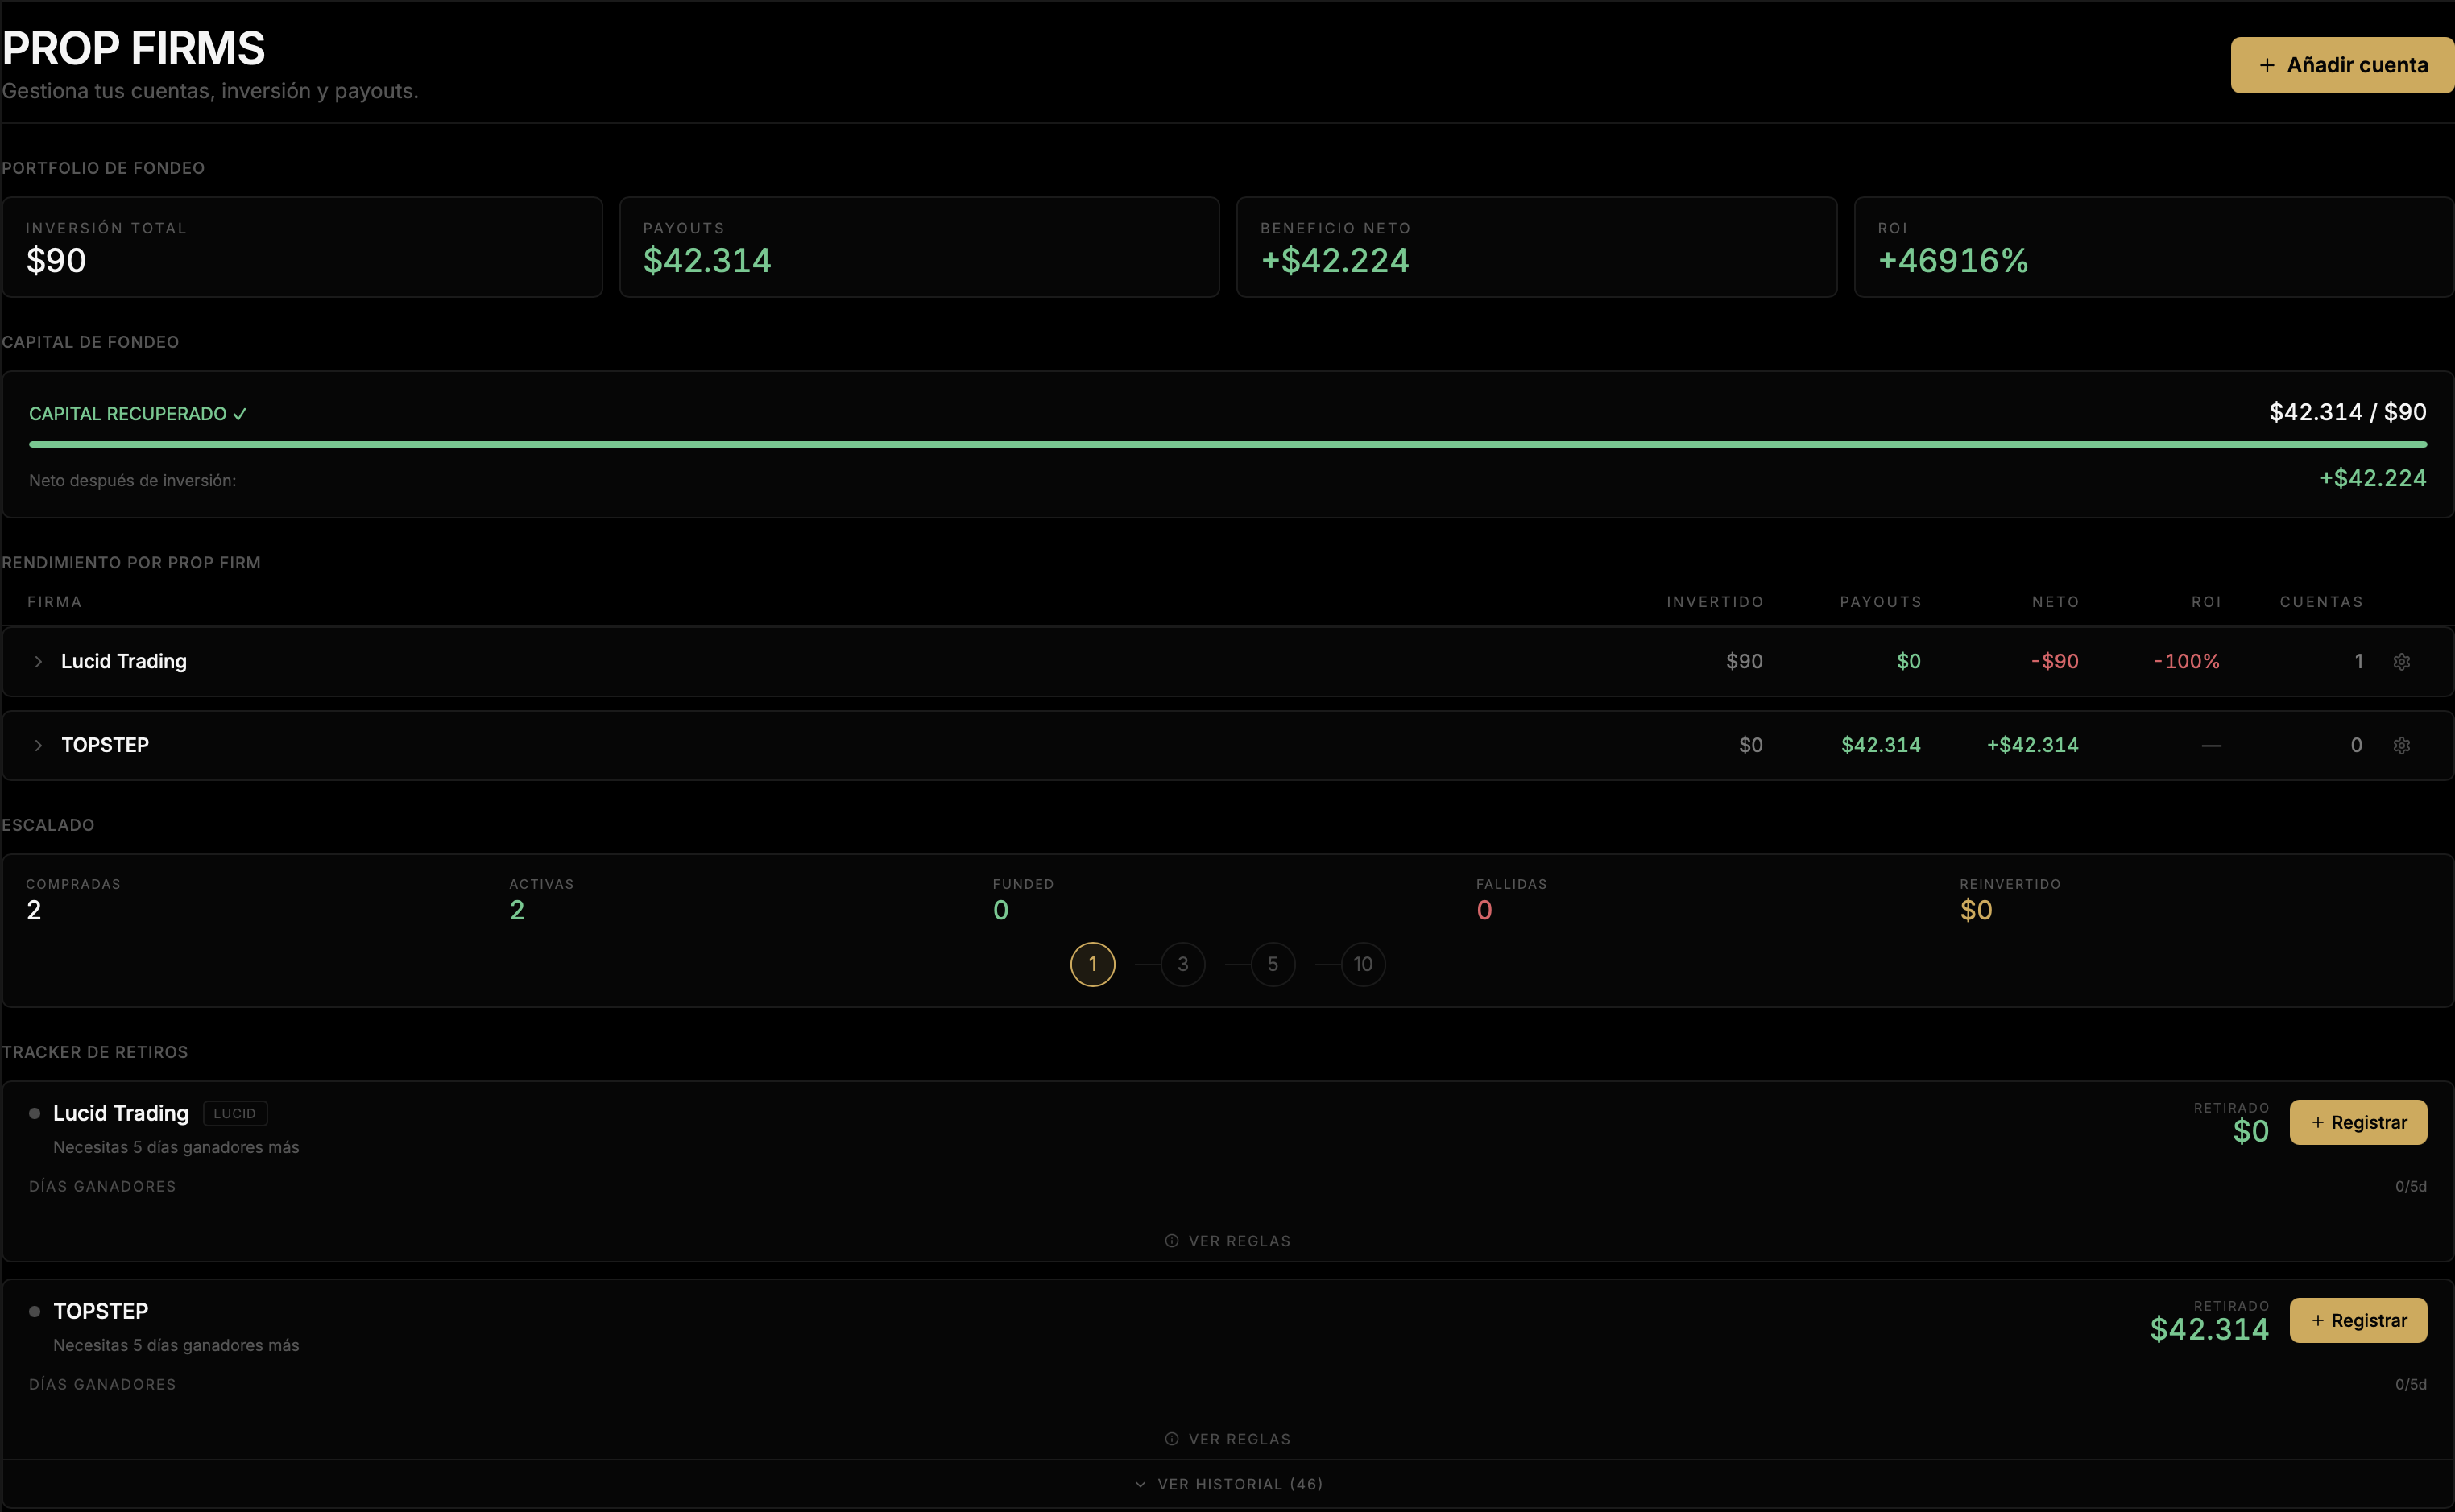The height and width of the screenshot is (1512, 2455).
Task: Expand the Lucid Trading firm row chevron
Action: tap(38, 662)
